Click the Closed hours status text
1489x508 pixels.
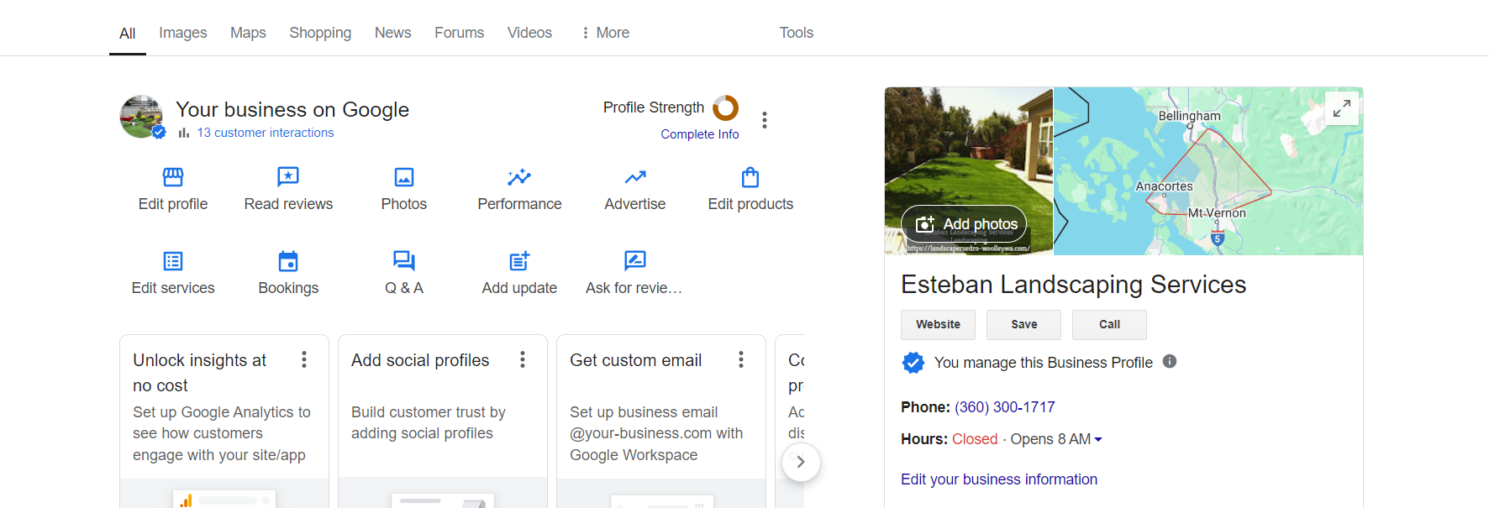click(x=975, y=439)
